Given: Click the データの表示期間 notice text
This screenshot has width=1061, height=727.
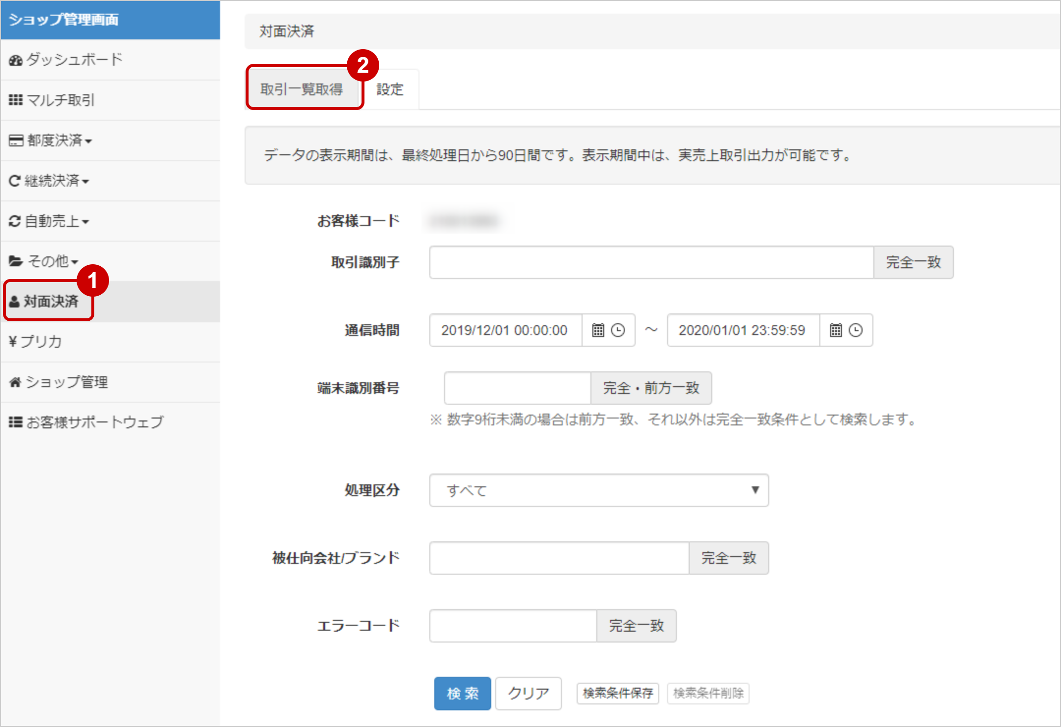Looking at the screenshot, I should [x=558, y=155].
